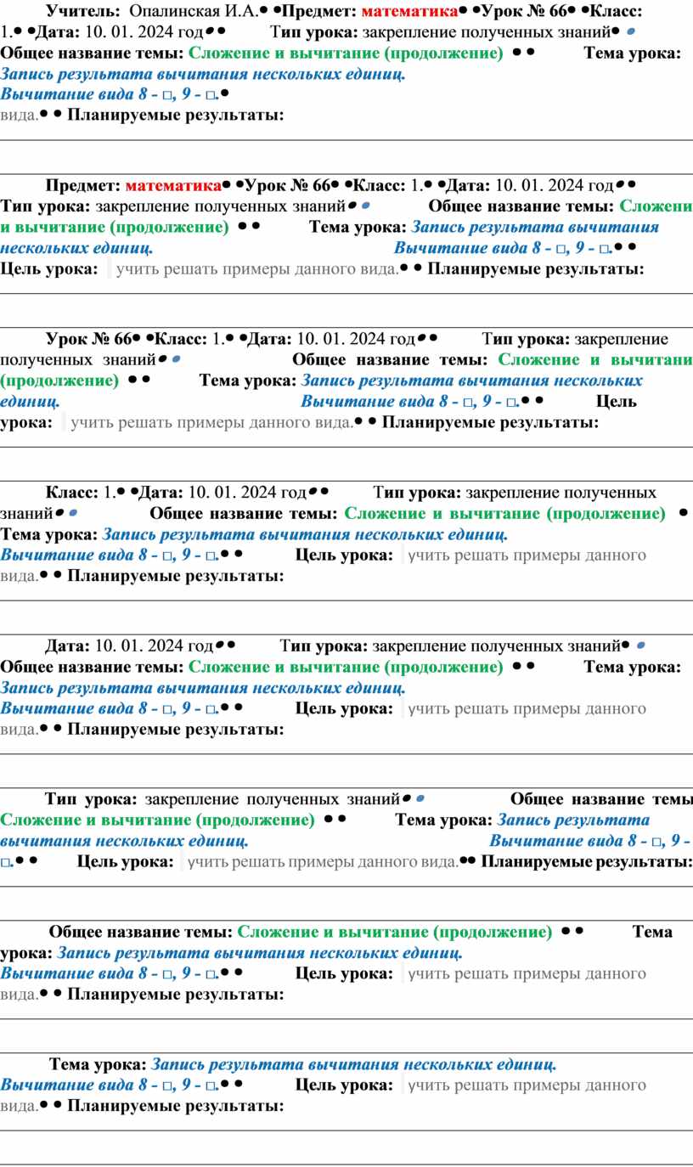Click "Общее название темы:" beginning the seventh paragraph
The width and height of the screenshot is (693, 1167).
141,933
